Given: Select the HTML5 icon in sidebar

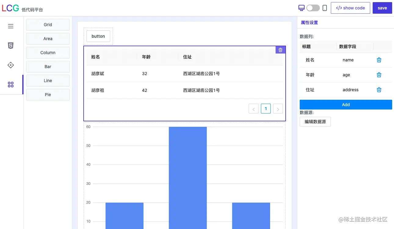Looking at the screenshot, I should (x=11, y=46).
